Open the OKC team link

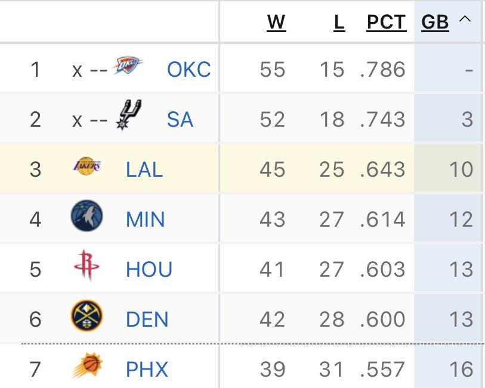(189, 70)
